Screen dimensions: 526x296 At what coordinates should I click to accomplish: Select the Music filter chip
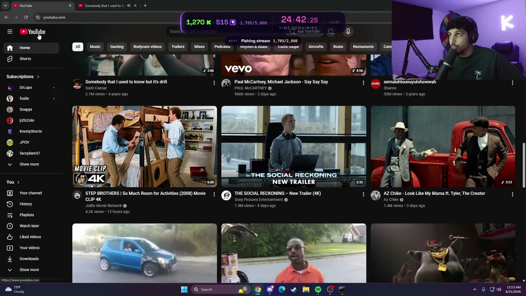95,46
